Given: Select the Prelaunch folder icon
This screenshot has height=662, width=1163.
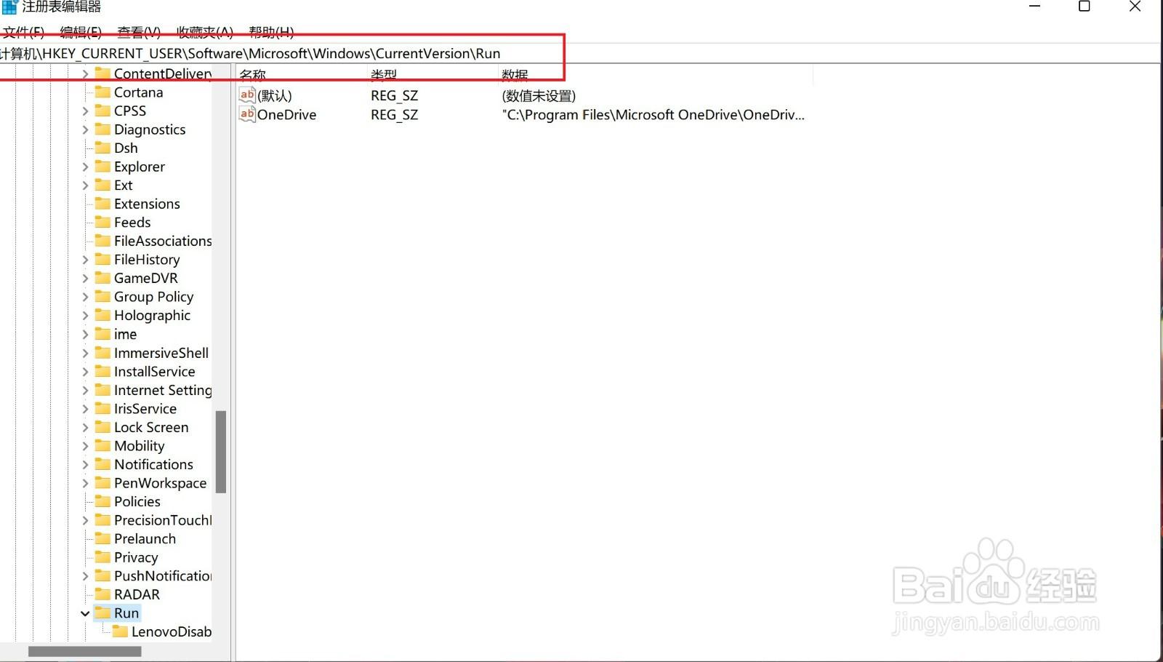Looking at the screenshot, I should [102, 538].
